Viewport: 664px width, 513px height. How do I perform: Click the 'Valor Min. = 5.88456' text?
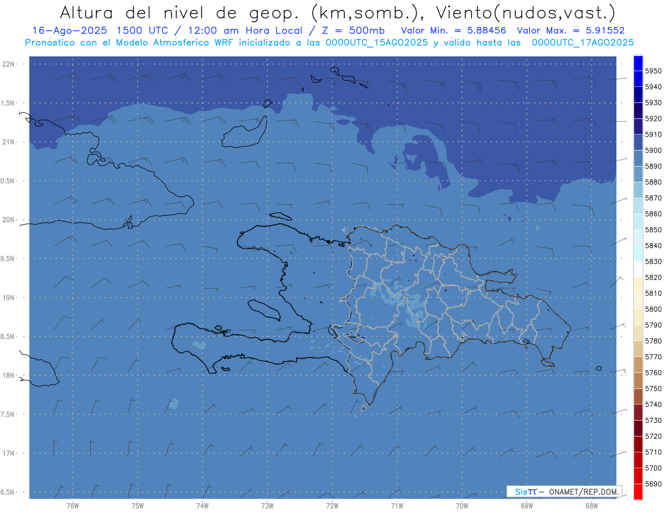tap(454, 30)
